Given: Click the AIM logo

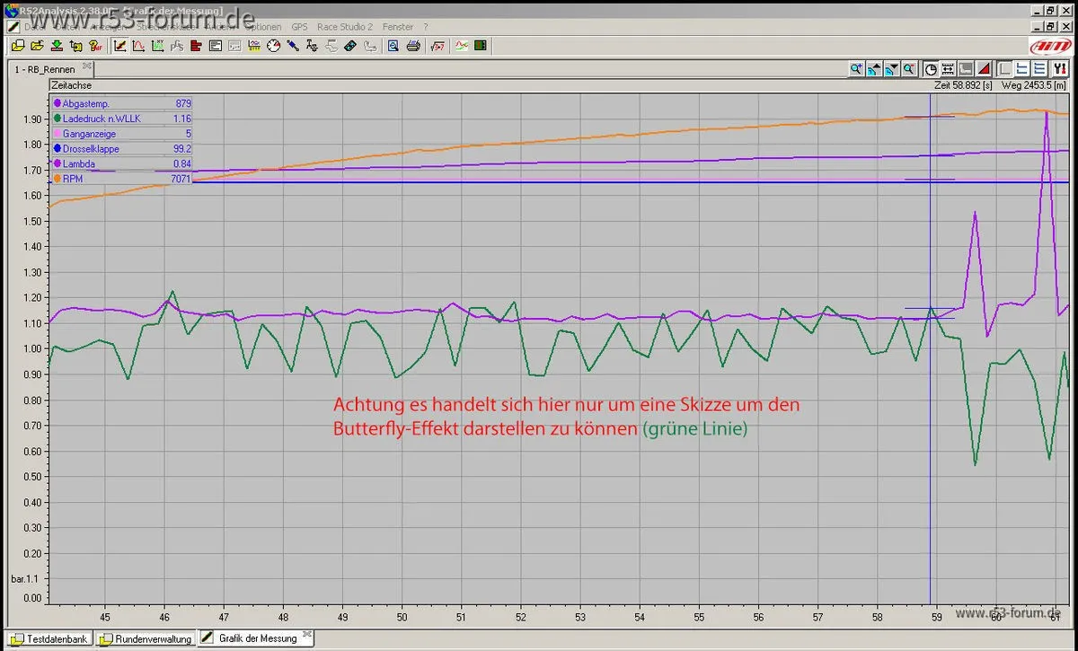Looking at the screenshot, I should [1050, 46].
